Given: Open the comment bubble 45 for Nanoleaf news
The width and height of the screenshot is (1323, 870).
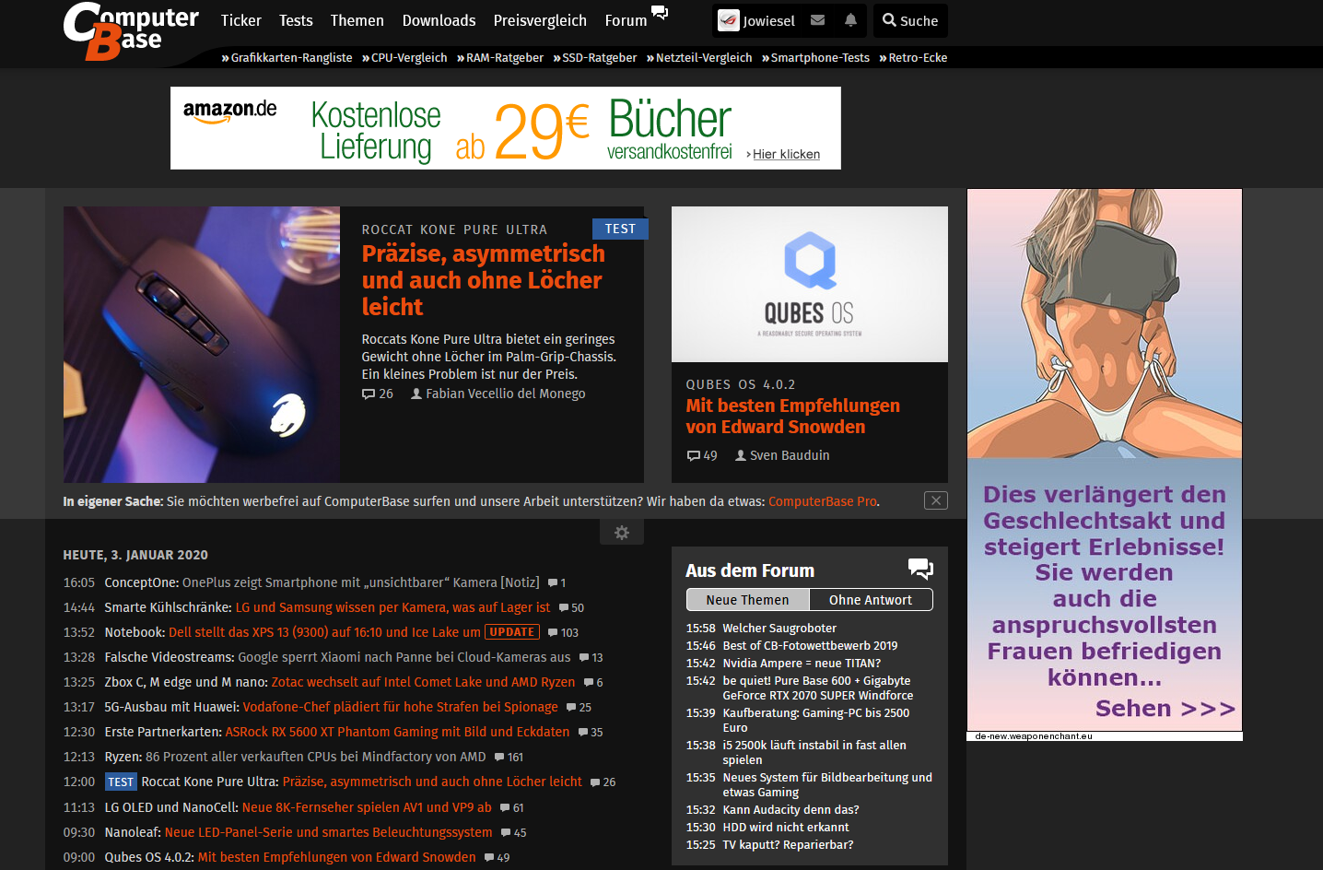Looking at the screenshot, I should 513,833.
